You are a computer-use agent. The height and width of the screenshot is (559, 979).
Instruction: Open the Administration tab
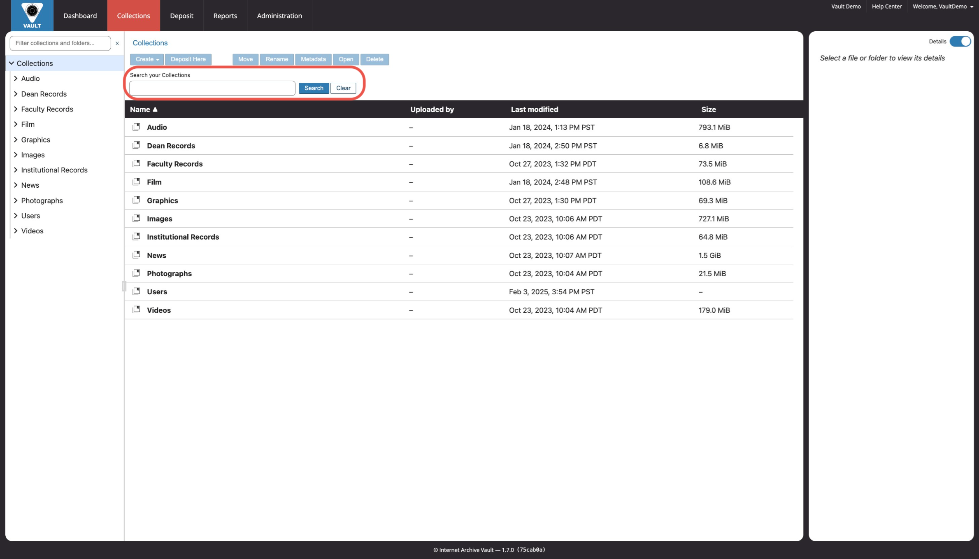pos(279,16)
